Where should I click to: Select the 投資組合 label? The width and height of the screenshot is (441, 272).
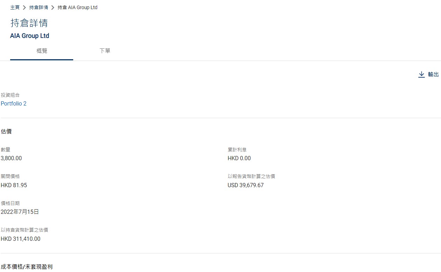coord(10,95)
